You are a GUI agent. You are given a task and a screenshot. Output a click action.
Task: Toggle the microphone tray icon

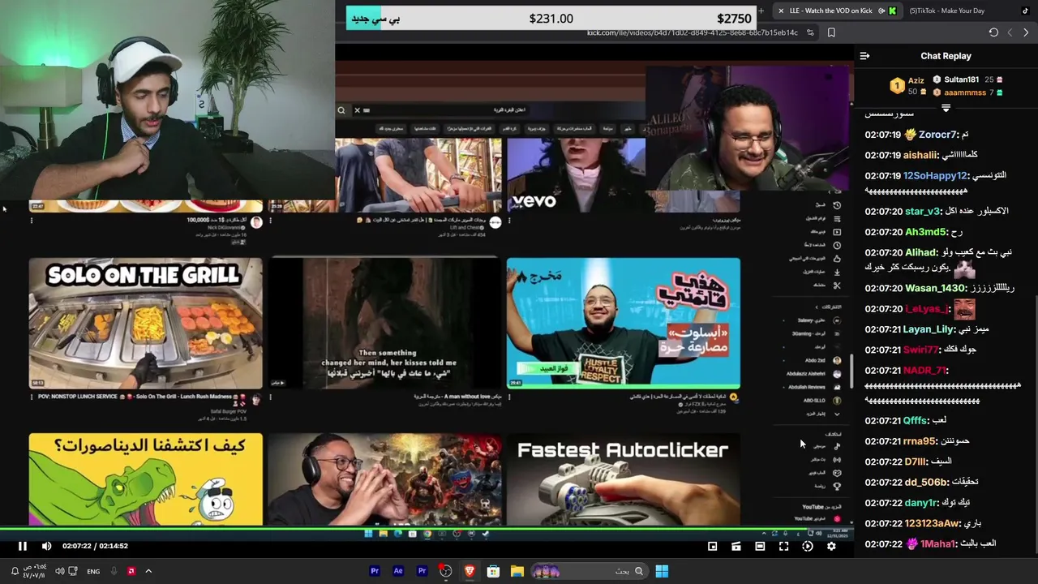(x=114, y=571)
